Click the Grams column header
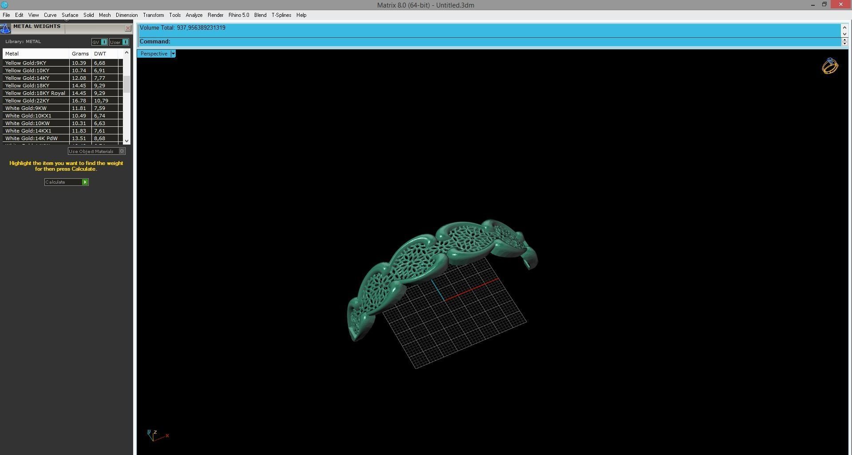 click(x=80, y=54)
